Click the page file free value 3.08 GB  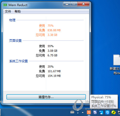[x=52, y=51]
